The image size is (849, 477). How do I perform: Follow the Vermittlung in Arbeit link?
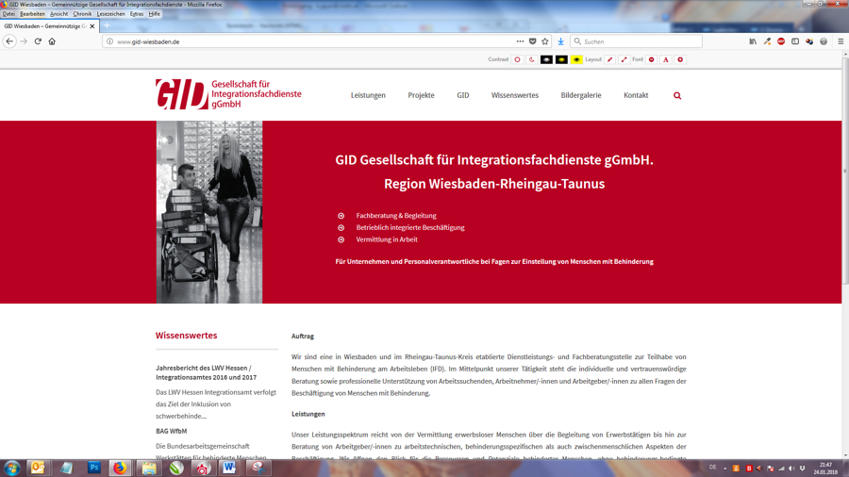click(387, 239)
